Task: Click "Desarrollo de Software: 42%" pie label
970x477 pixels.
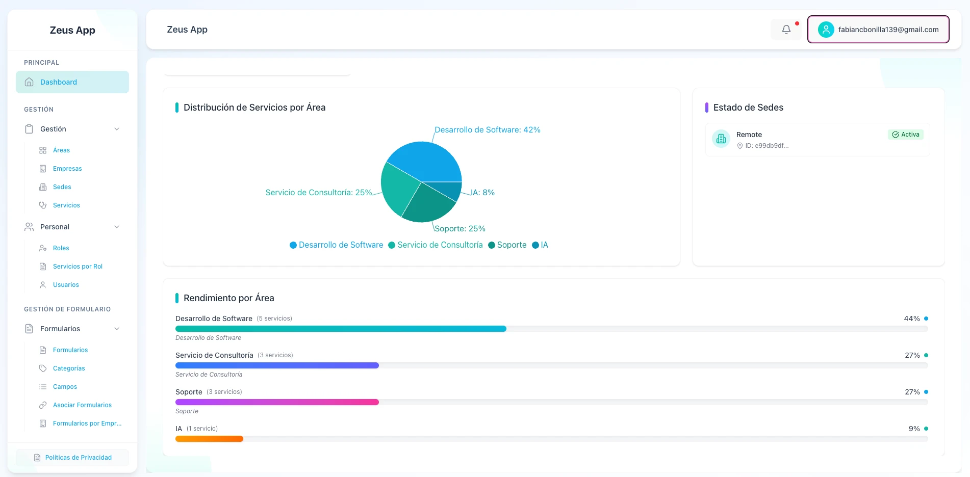Action: 488,130
